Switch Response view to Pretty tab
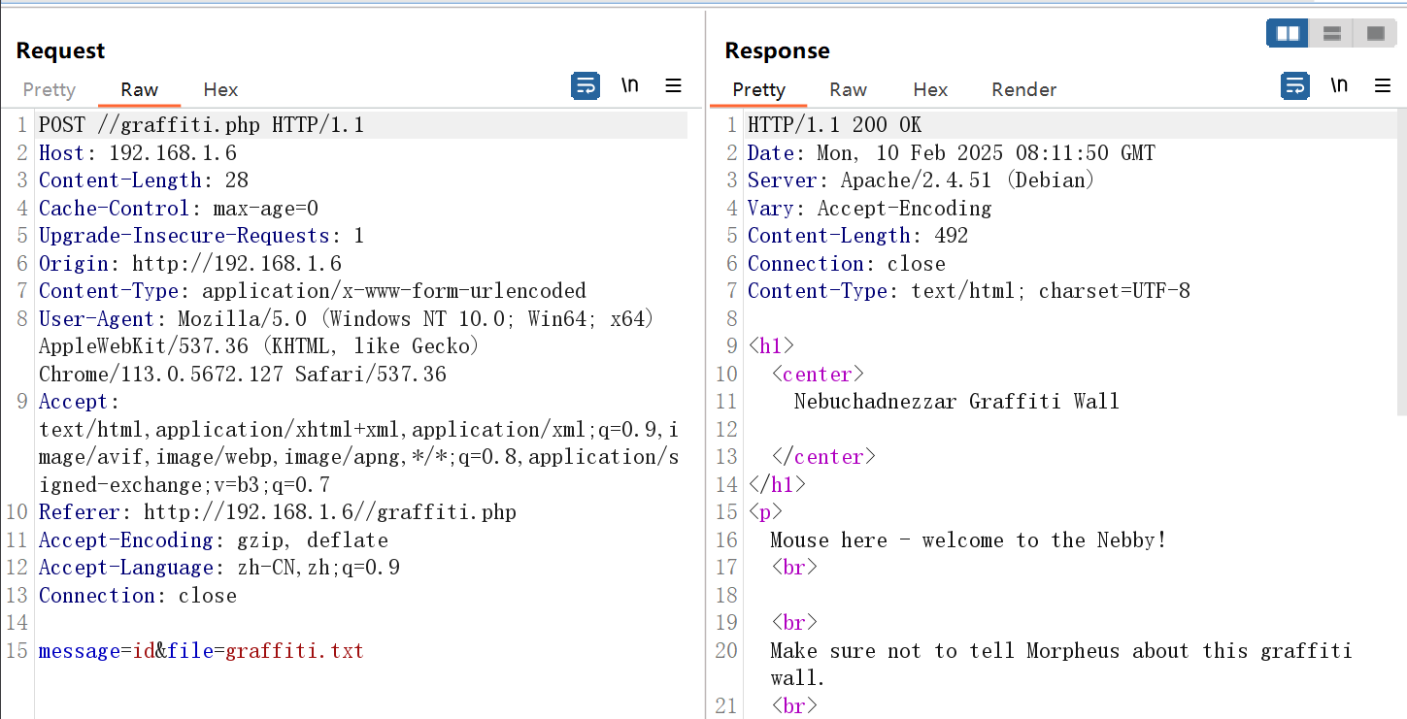Image resolution: width=1407 pixels, height=719 pixels. coord(758,89)
